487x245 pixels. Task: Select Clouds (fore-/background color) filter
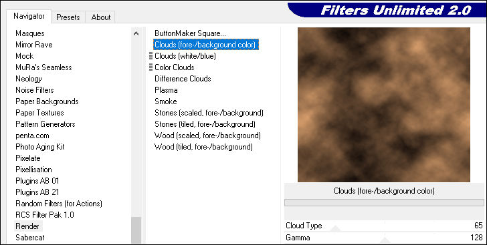click(205, 45)
